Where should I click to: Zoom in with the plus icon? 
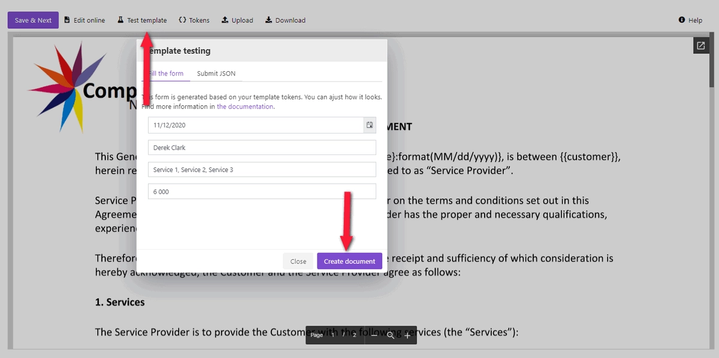407,335
